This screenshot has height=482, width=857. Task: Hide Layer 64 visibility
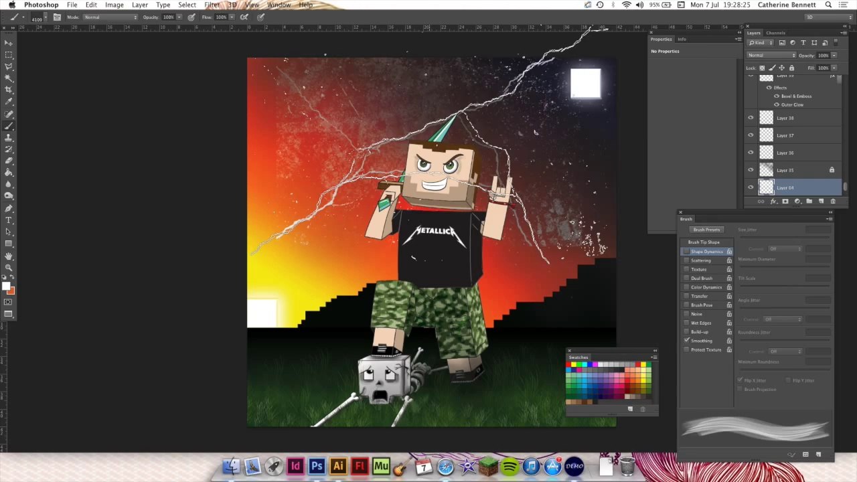click(x=751, y=187)
